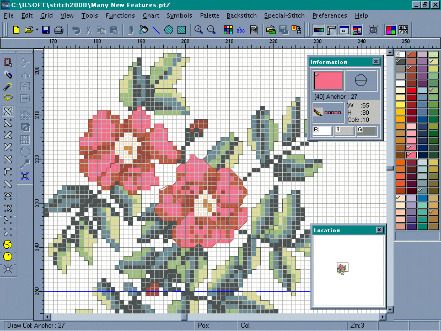
Task: Toggle the symbols view button
Action: click(404, 30)
